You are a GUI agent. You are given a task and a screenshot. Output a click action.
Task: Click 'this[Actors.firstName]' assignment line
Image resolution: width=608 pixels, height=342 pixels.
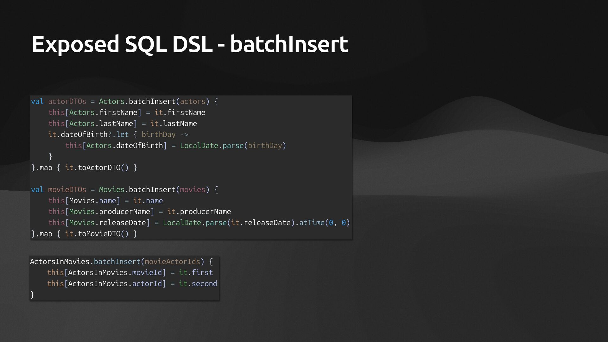pyautogui.click(x=94, y=112)
